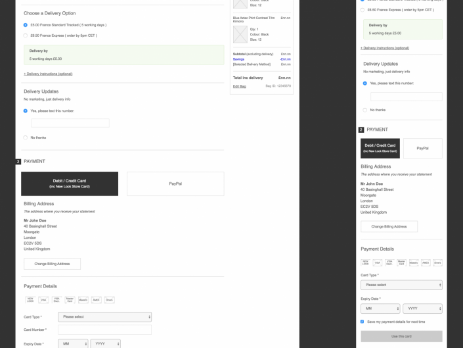Click Change Billing Address button in desktop layout
Viewport: 463px width, 348px height.
[52, 264]
